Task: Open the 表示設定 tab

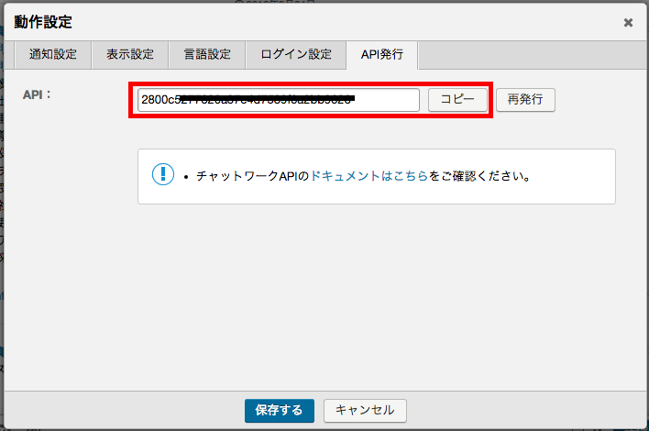Action: [129, 54]
